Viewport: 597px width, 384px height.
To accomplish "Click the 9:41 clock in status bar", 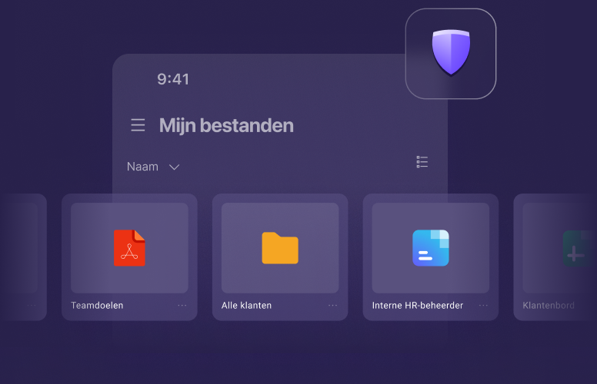I will [x=173, y=79].
